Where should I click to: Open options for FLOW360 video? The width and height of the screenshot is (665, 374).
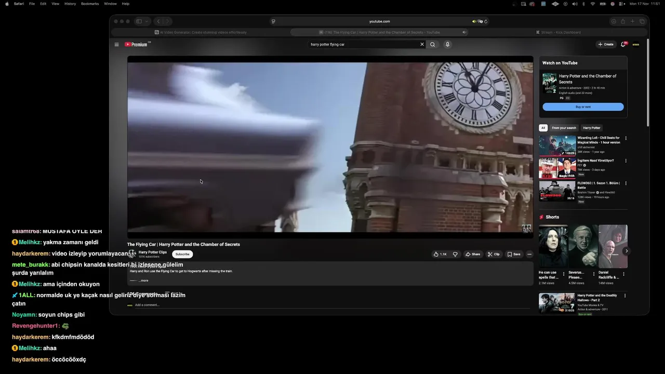626,183
